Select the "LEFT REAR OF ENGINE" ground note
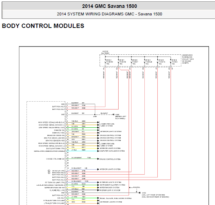 tap(153, 195)
